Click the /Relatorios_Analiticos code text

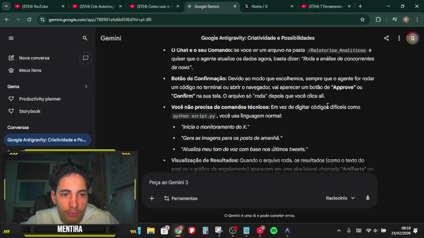click(x=337, y=50)
